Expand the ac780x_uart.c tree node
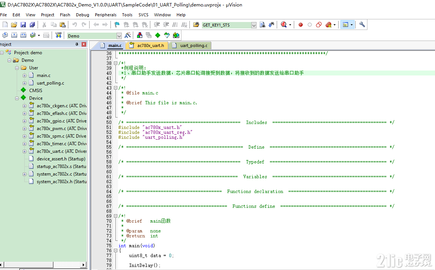435x270 pixels. 24,151
